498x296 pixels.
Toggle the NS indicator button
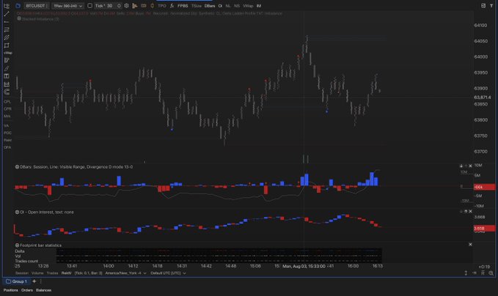237,6
